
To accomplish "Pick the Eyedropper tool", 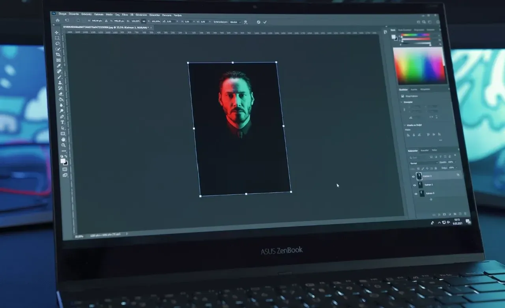I will tap(59, 66).
